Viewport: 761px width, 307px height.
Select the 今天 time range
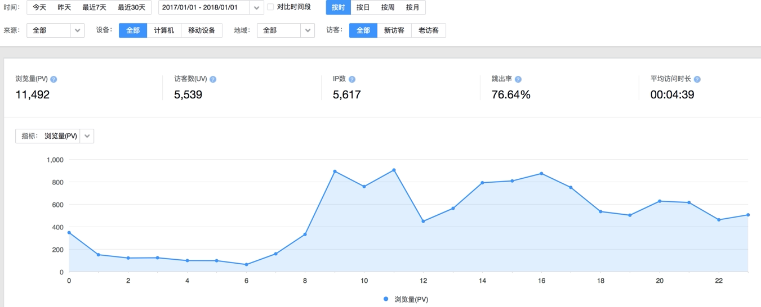coord(39,7)
